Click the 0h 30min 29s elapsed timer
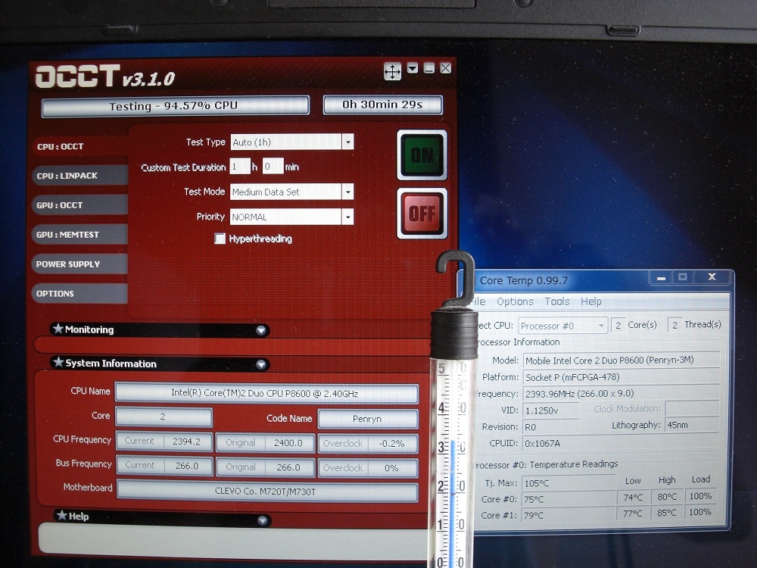This screenshot has width=757, height=568. (x=382, y=105)
